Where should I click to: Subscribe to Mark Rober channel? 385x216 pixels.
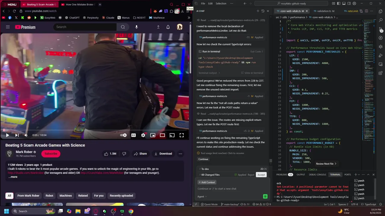[51, 154]
